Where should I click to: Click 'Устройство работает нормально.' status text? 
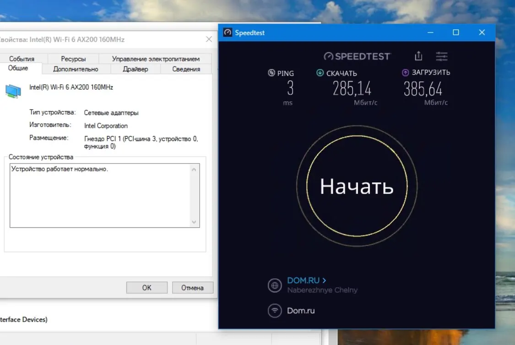pyautogui.click(x=60, y=169)
